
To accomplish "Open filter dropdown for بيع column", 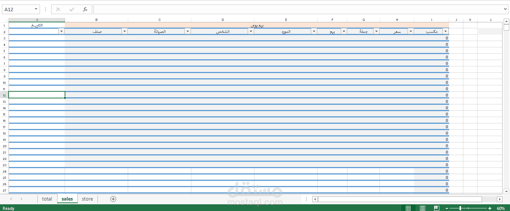I will tap(344, 32).
